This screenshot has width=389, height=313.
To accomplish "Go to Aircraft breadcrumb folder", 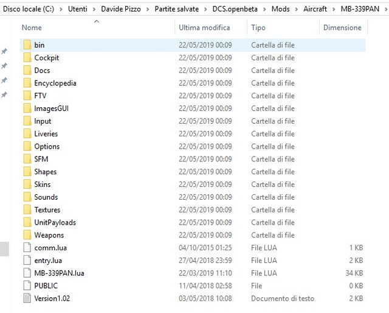I will tap(315, 9).
